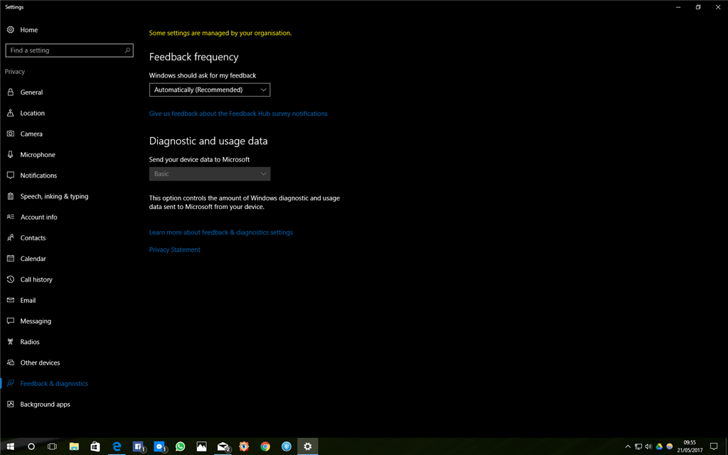This screenshot has width=728, height=455.
Task: Click the network icon in system tray
Action: 638,446
